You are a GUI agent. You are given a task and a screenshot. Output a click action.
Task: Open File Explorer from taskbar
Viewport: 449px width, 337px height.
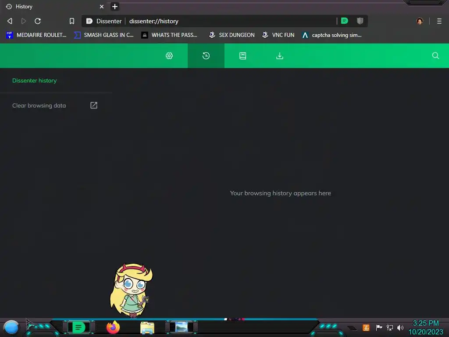coord(147,327)
